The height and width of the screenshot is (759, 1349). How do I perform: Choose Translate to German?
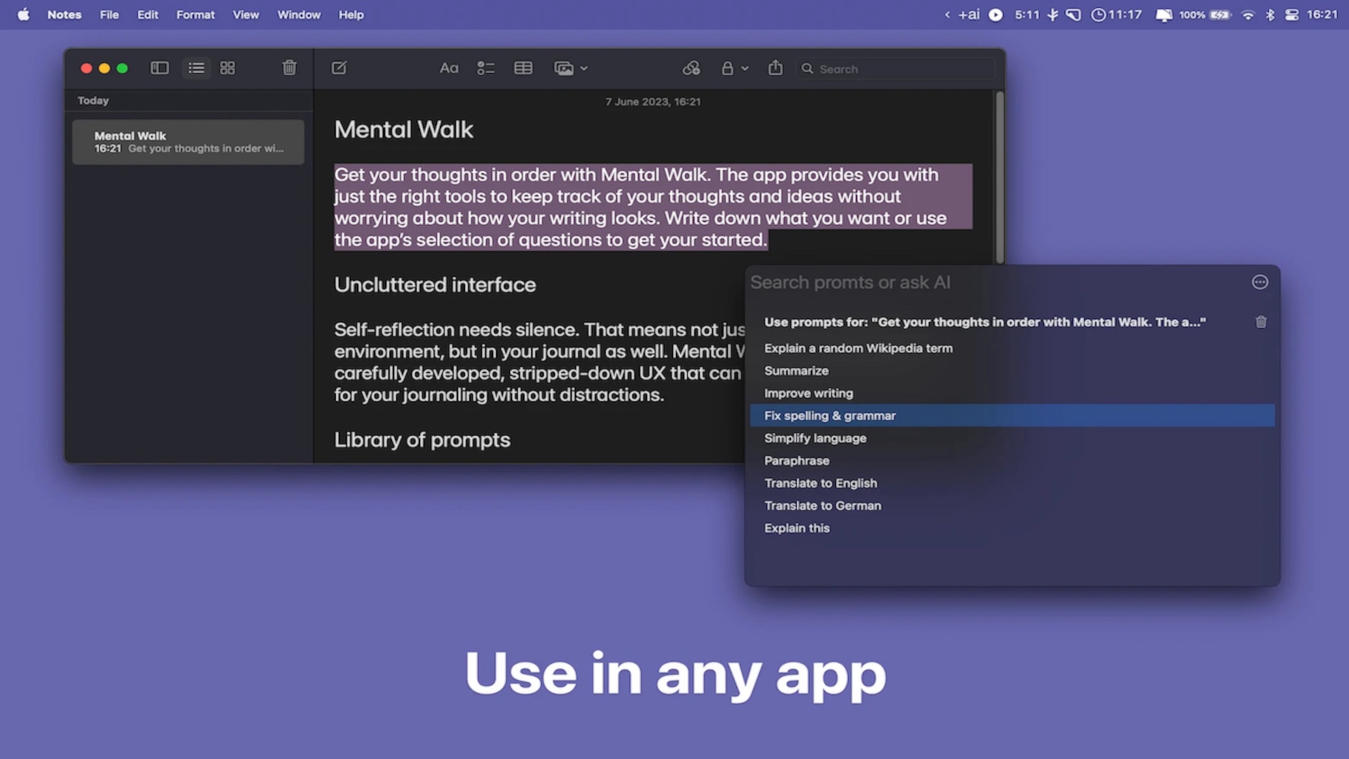click(822, 505)
